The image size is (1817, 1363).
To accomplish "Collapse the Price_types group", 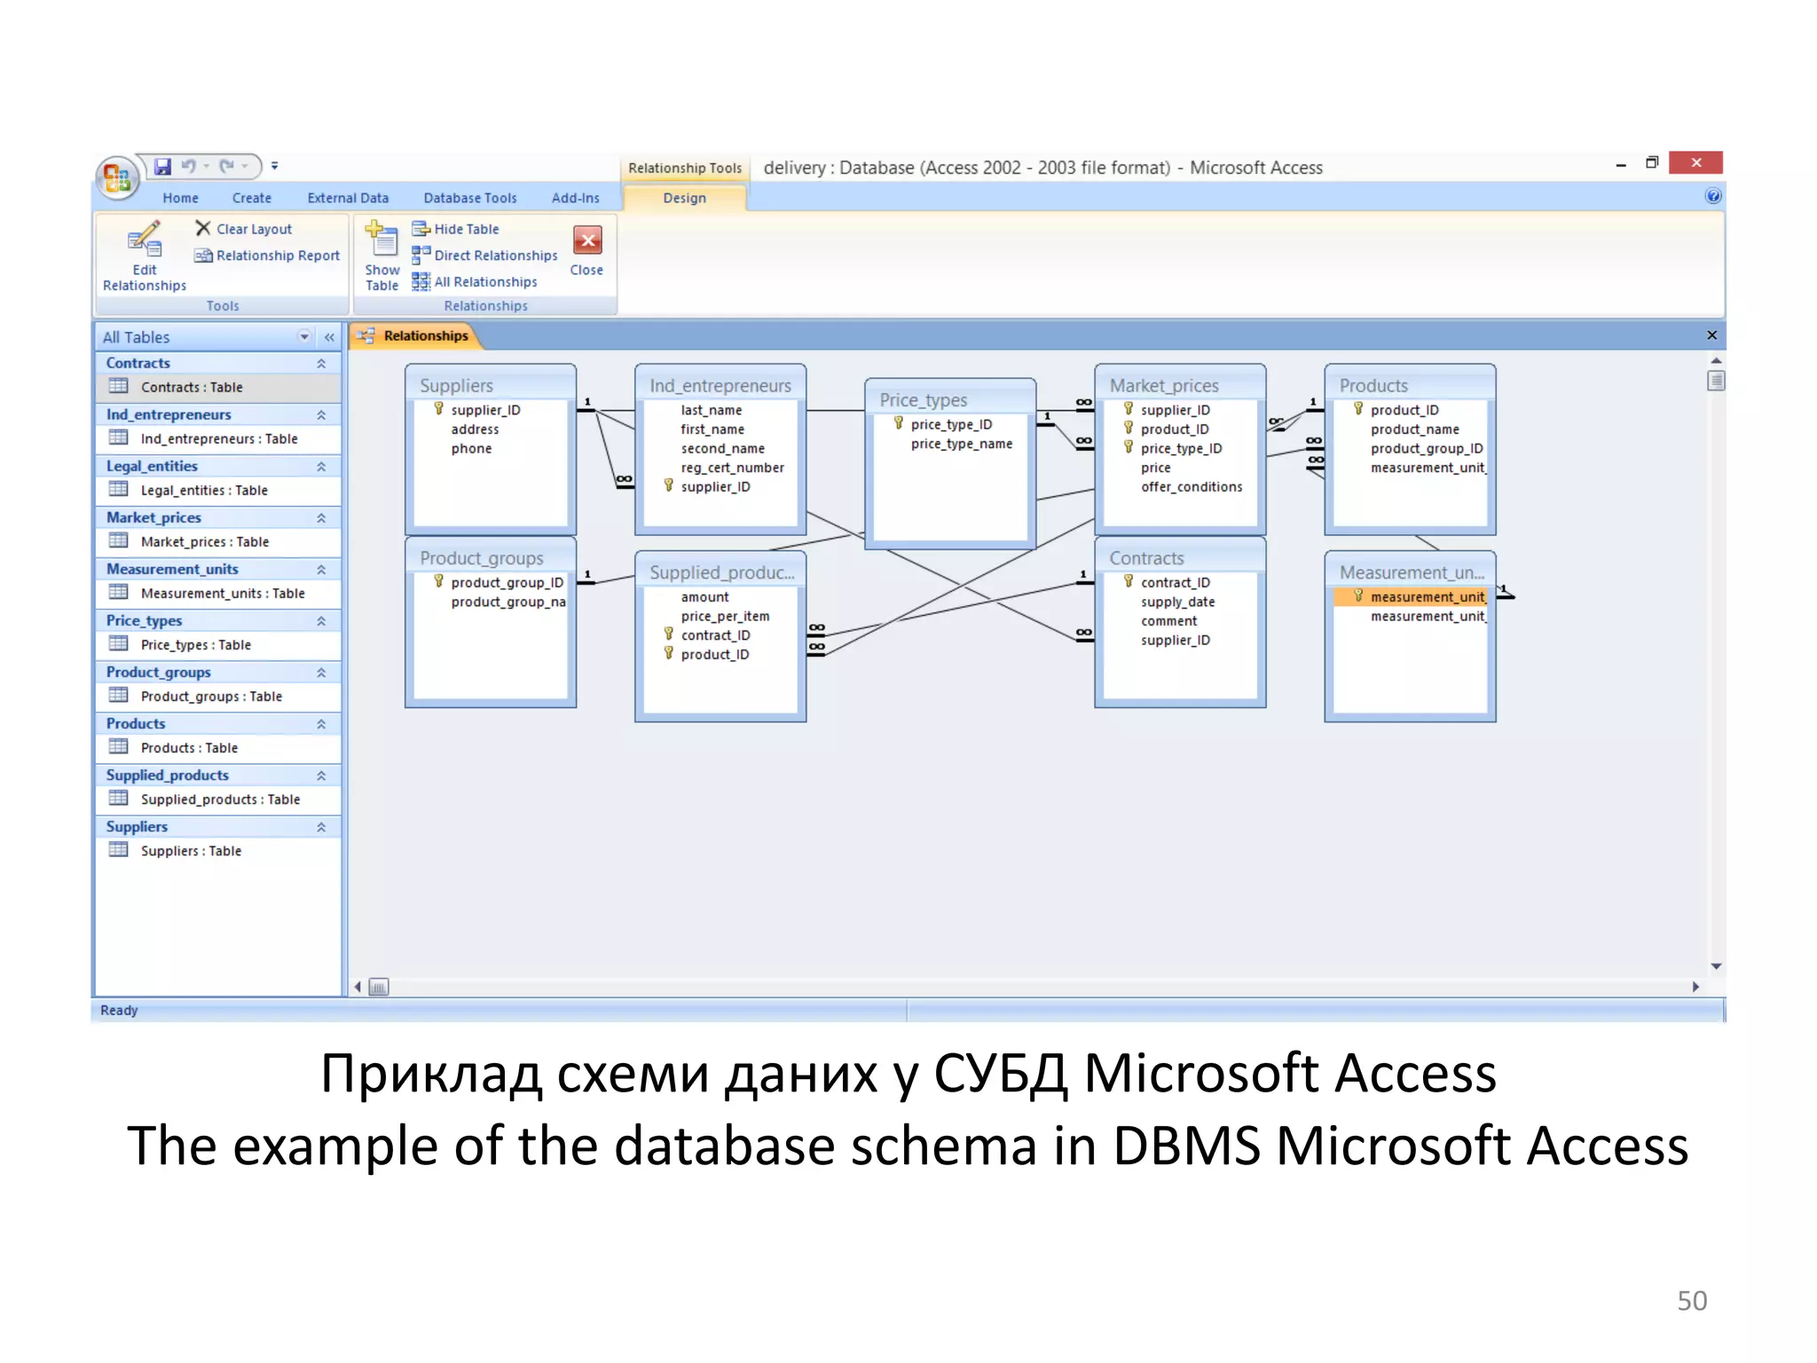I will [x=321, y=621].
